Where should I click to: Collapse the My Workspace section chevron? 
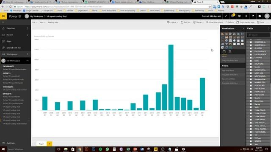tap(28, 61)
